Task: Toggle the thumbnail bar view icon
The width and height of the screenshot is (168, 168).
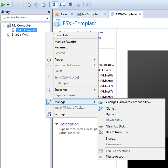Action: pos(62,5)
